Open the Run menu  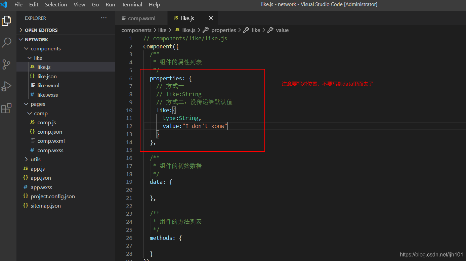(x=110, y=4)
